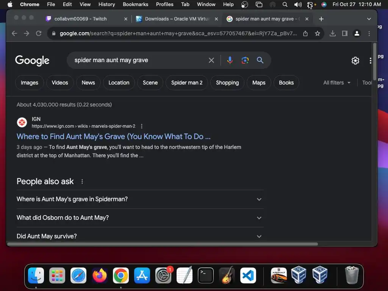
Task: Open a new tab with plus button
Action: click(x=321, y=19)
